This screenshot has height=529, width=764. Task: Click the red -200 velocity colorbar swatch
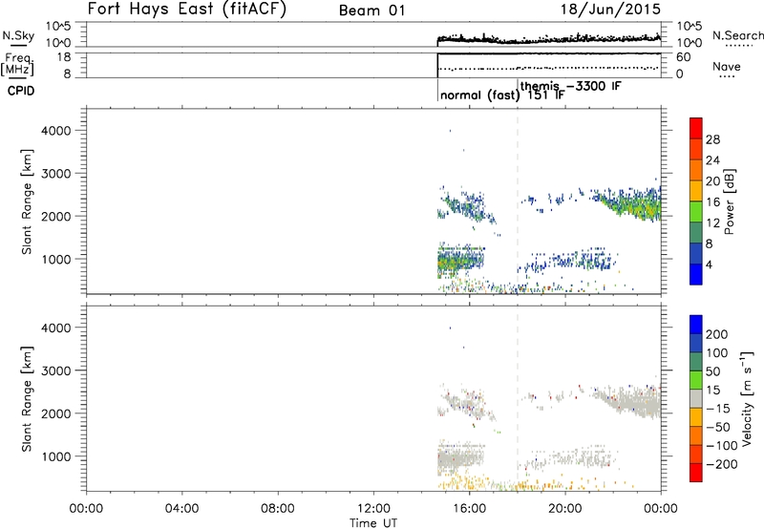(x=696, y=473)
